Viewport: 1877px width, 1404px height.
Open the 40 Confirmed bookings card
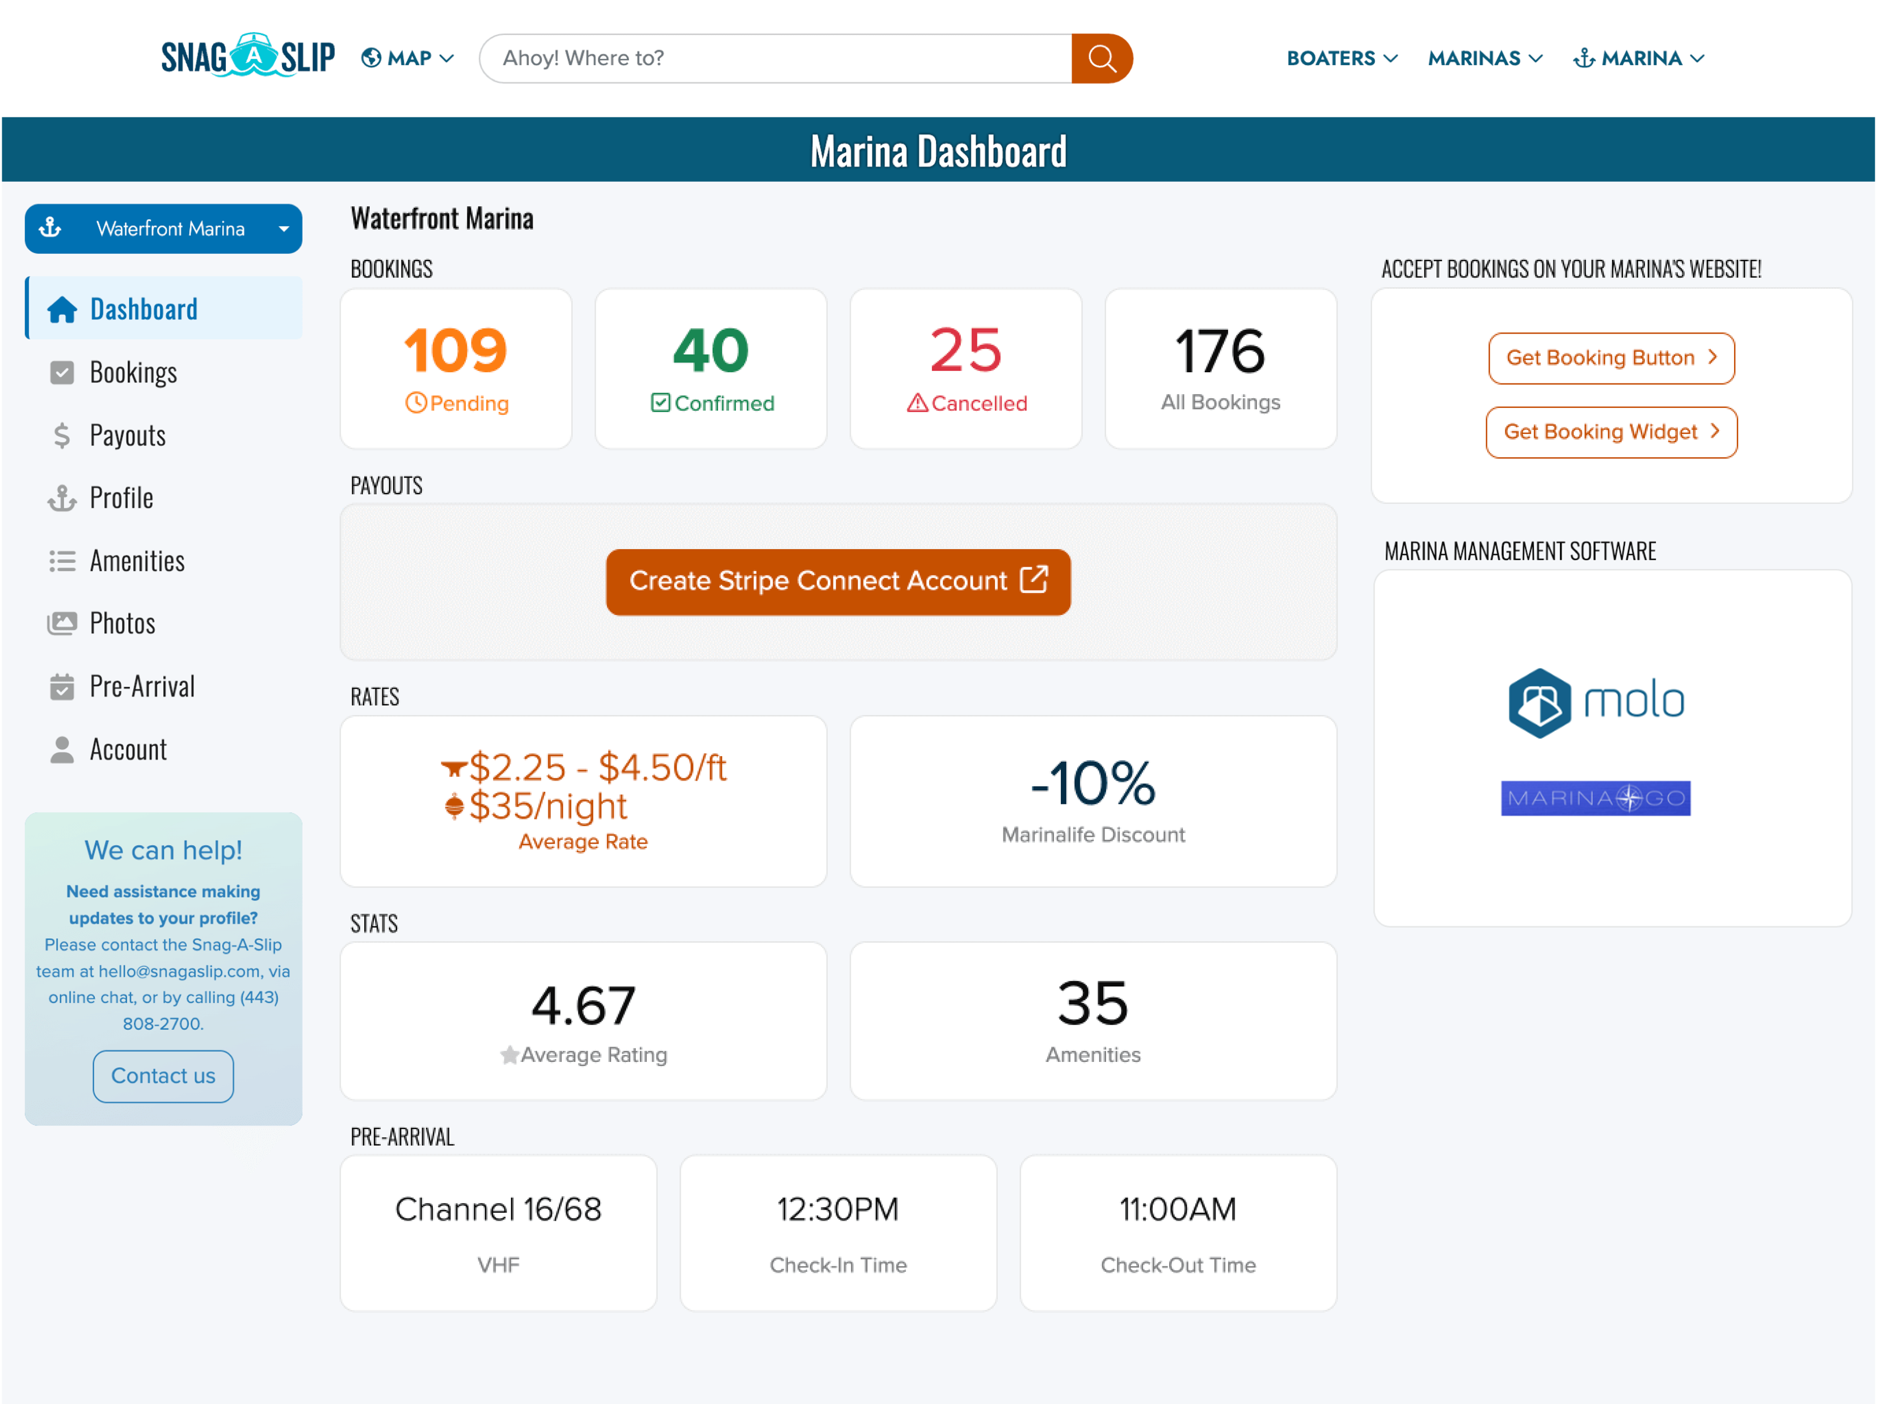click(711, 368)
